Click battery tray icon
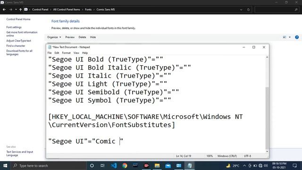302x170 pixels. [255, 166]
